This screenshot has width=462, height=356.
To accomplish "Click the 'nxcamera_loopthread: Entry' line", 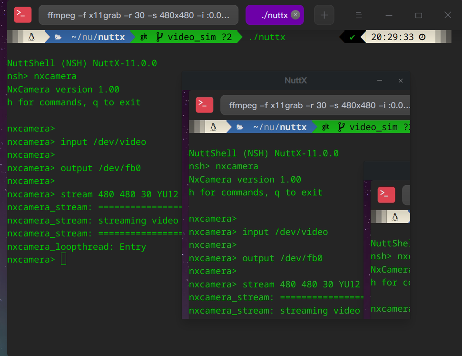I will [77, 247].
